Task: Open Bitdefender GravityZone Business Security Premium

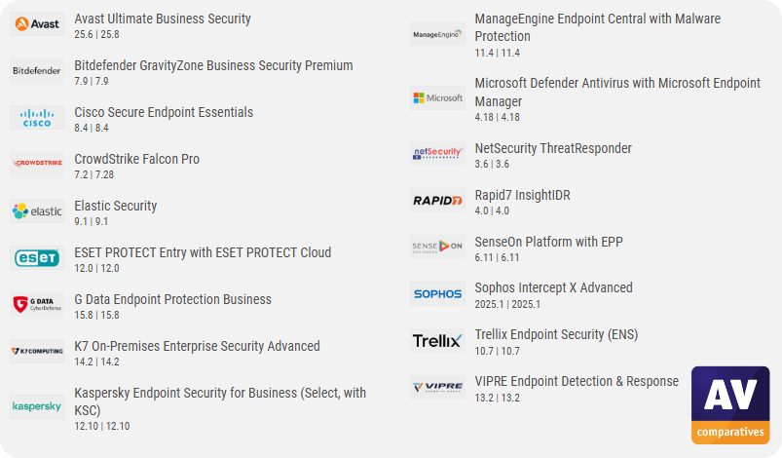Action: pyautogui.click(x=213, y=65)
